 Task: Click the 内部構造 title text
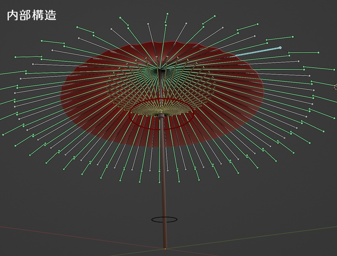click(x=32, y=14)
